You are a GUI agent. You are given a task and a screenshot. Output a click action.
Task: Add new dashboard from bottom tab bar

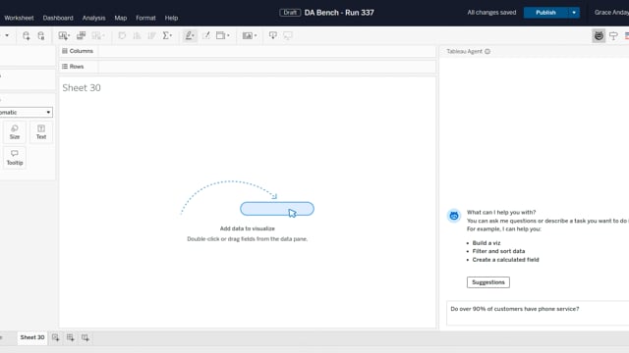[70, 337]
